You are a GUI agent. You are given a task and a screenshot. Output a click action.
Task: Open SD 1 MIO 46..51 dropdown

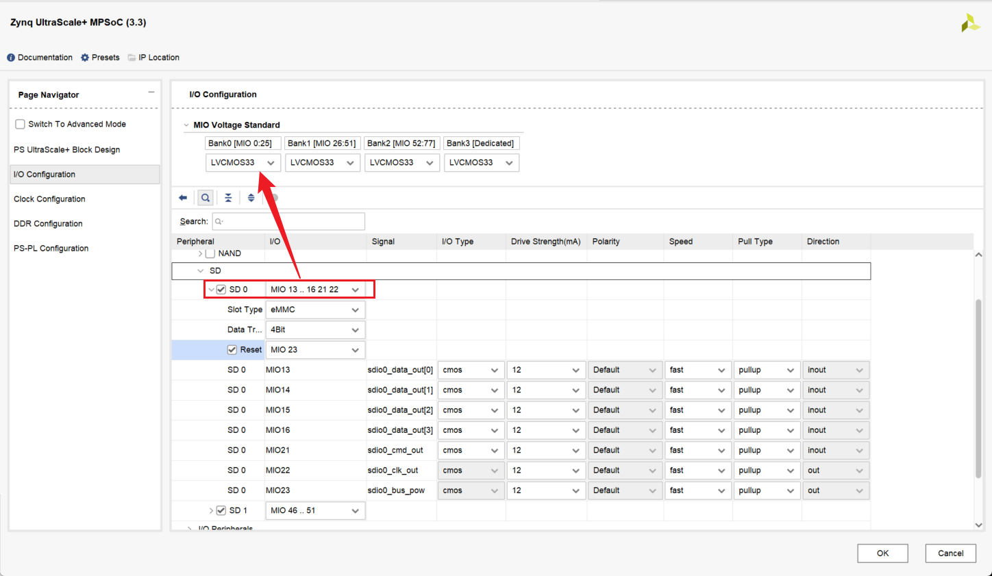click(315, 510)
